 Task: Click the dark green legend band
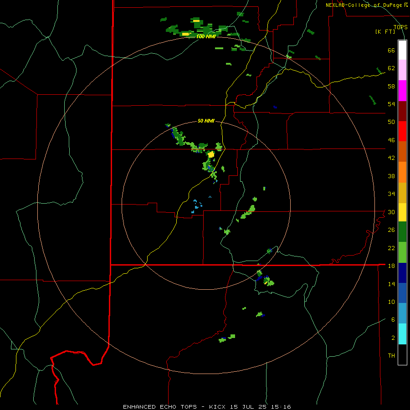point(402,232)
